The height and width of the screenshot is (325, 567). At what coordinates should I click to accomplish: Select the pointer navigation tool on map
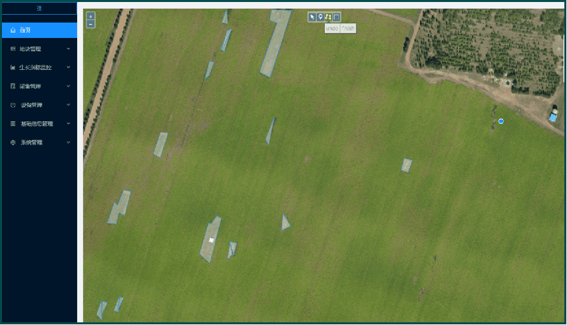(312, 17)
